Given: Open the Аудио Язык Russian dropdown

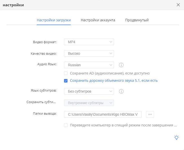Looking at the screenshot, I should point(89,65).
